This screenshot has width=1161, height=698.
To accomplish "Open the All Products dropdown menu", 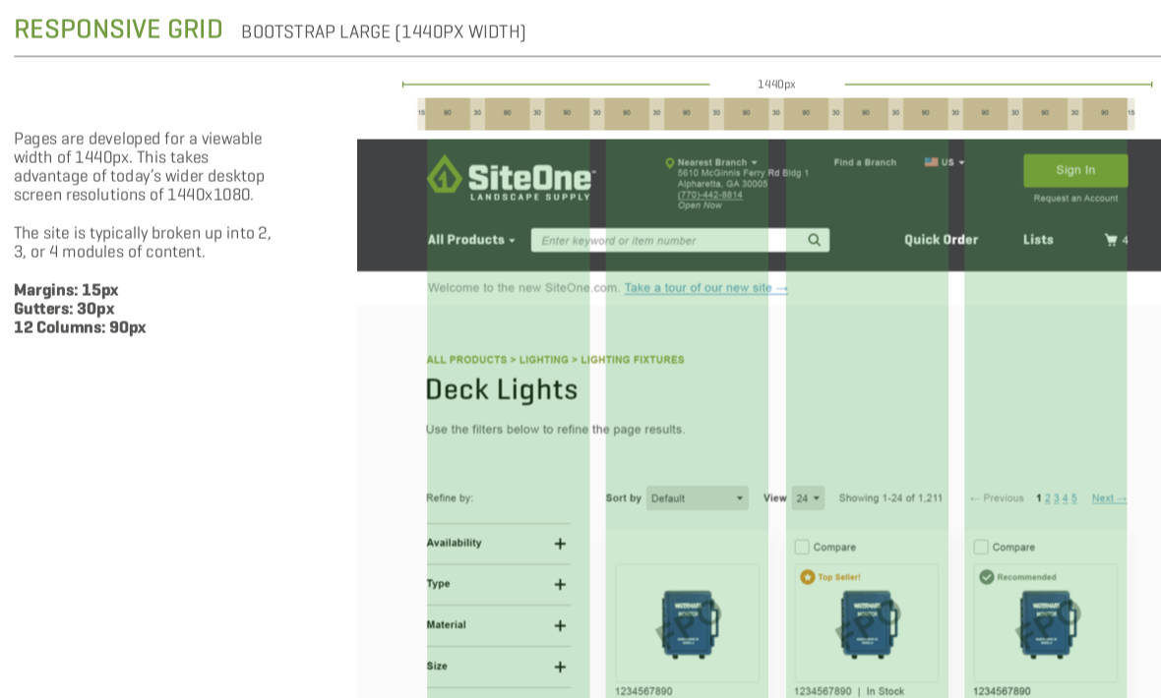I will click(471, 240).
